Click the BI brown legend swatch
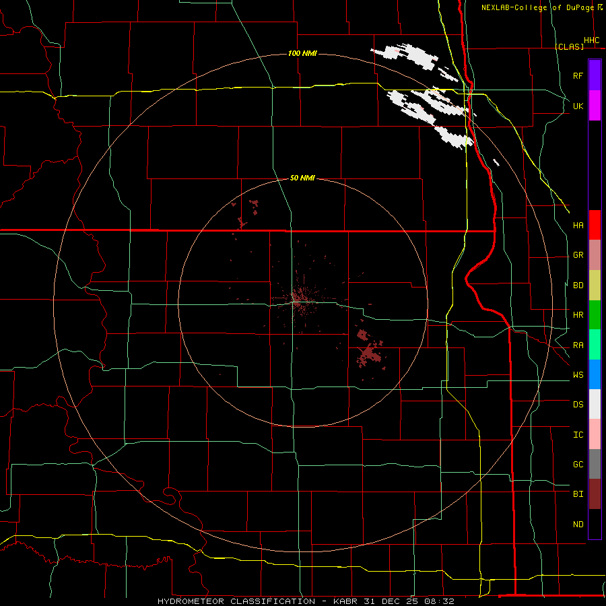 point(595,494)
